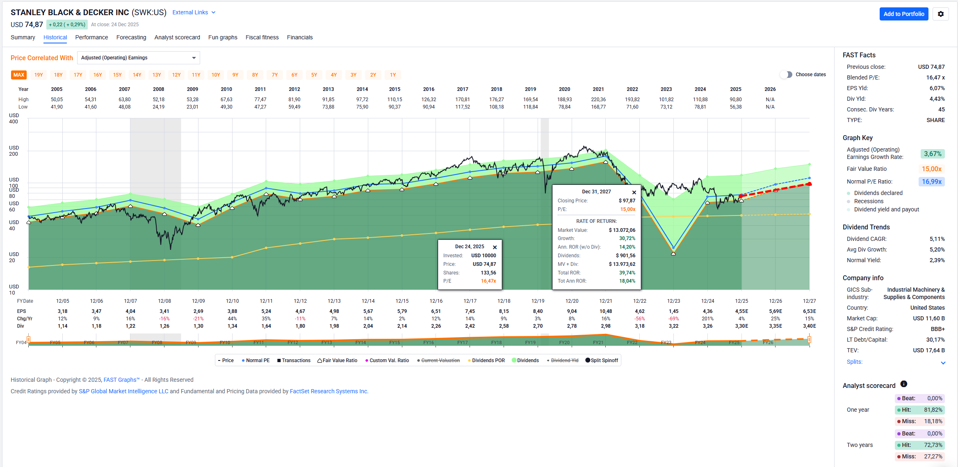The height and width of the screenshot is (467, 958).
Task: Open the Adjusted (Operating) Earnings dropdown
Action: 138,58
